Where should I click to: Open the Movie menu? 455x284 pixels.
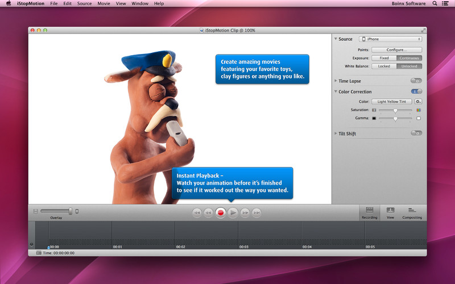pyautogui.click(x=104, y=3)
